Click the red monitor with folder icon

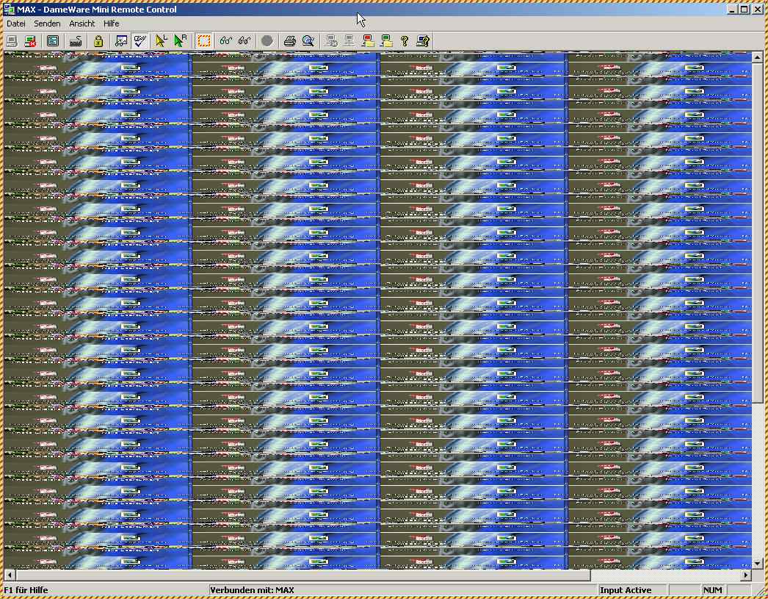coord(368,41)
